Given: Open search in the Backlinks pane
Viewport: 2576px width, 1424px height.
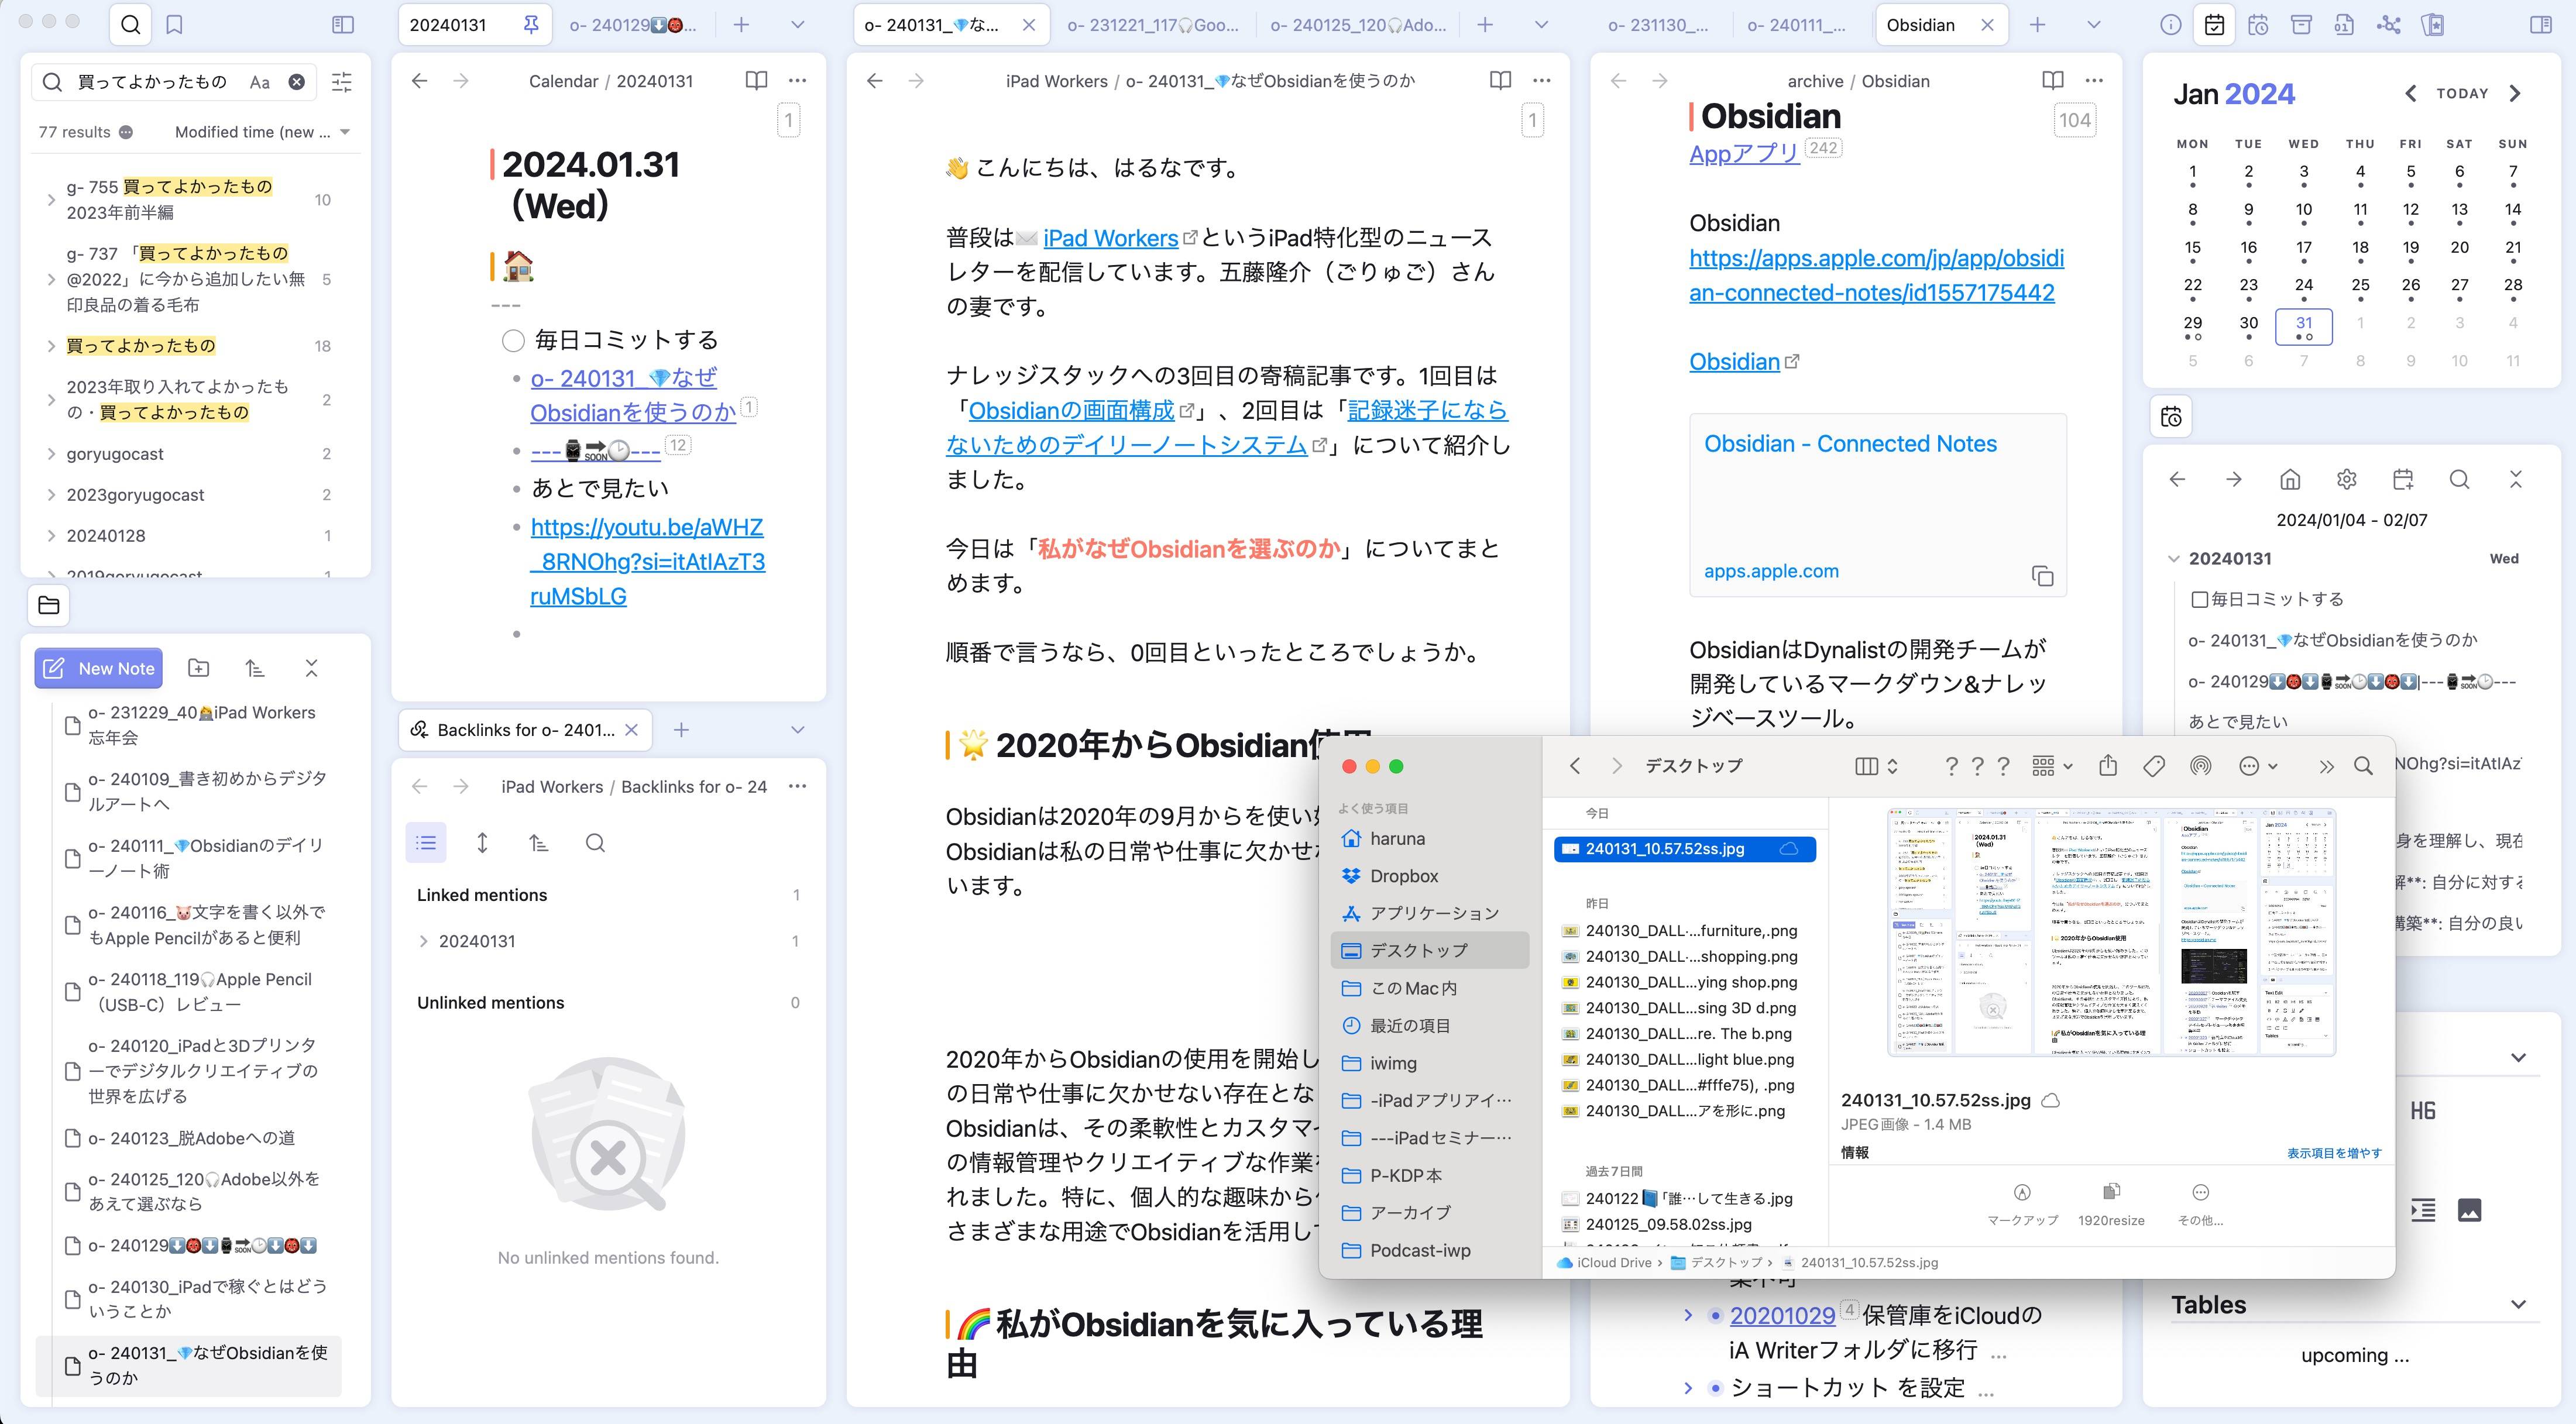Looking at the screenshot, I should 595,843.
